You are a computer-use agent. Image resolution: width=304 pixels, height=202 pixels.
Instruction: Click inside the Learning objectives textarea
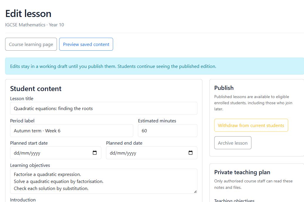coord(104,181)
